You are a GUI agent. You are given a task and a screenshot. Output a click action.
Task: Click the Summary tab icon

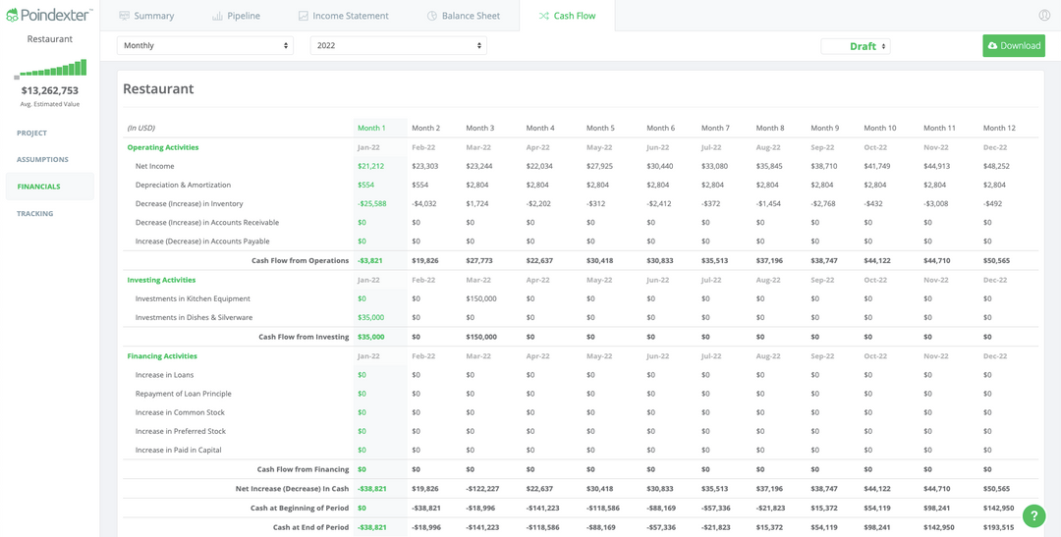tap(125, 16)
